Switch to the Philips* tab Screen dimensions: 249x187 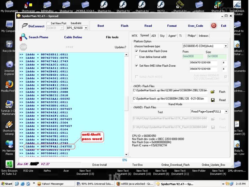pyautogui.click(x=192, y=36)
